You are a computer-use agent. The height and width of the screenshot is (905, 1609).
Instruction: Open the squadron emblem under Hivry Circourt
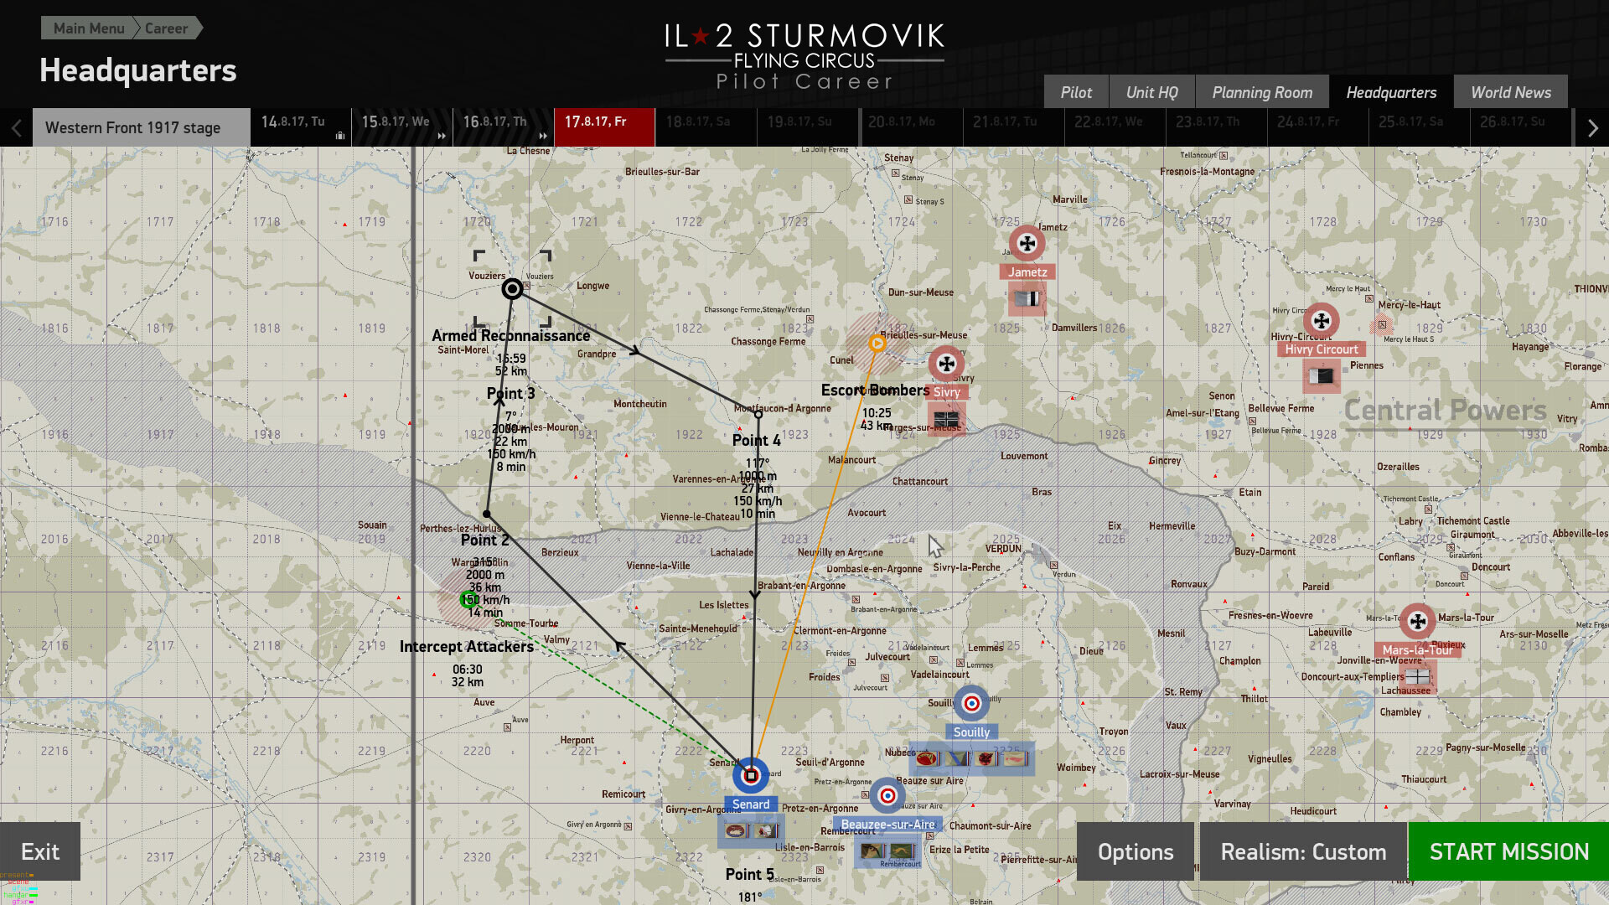pos(1322,376)
